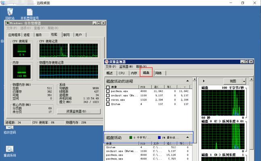Minimize the remote desktop window
261x161 pixels.
coord(231,3)
